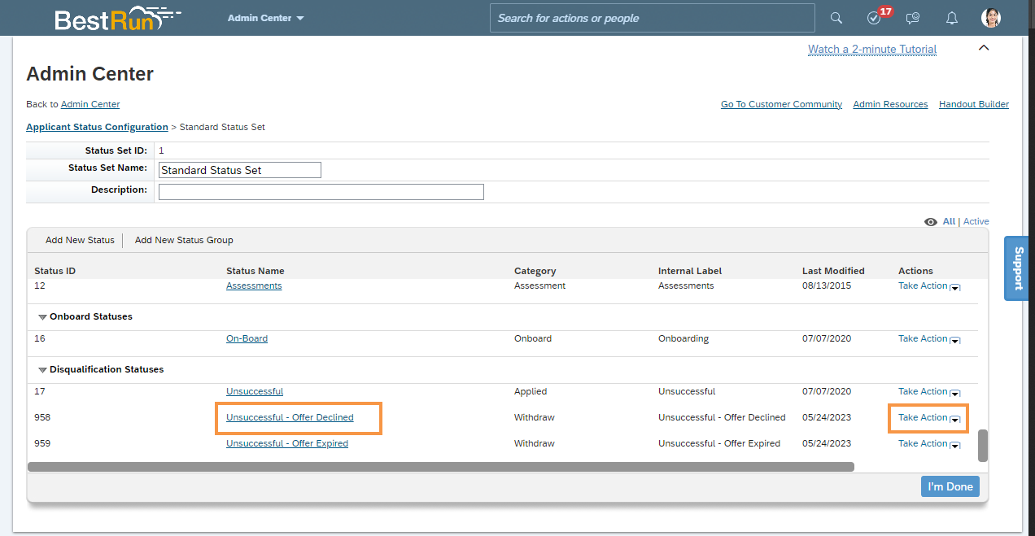Open search using the magnifier icon
This screenshot has height=536, width=1035.
(x=836, y=17)
